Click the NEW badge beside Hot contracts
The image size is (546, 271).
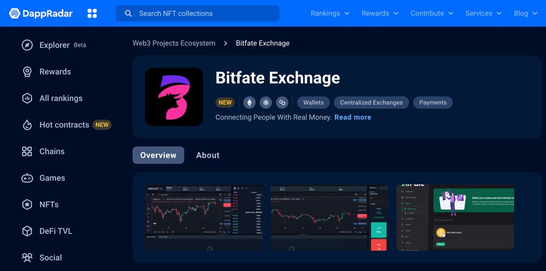[102, 125]
